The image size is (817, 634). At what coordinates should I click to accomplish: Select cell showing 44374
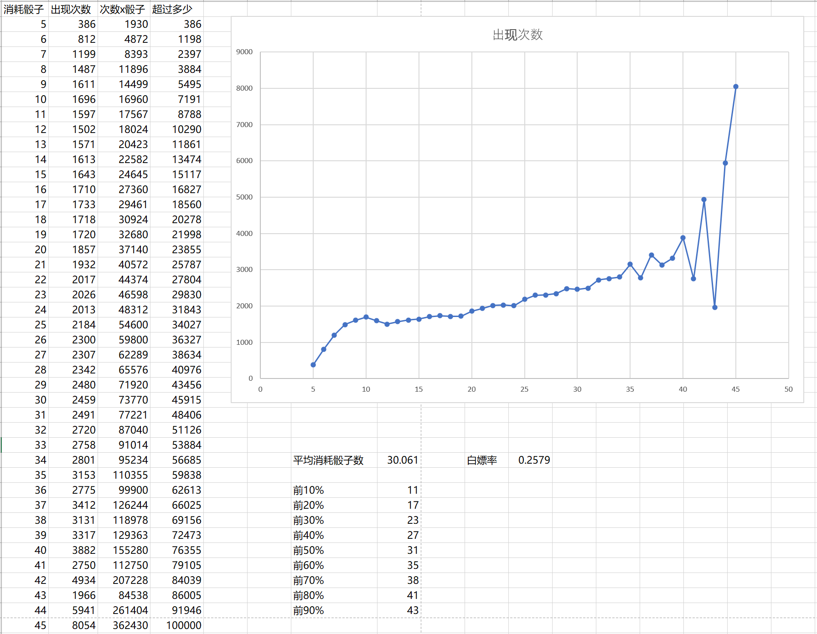coord(124,280)
